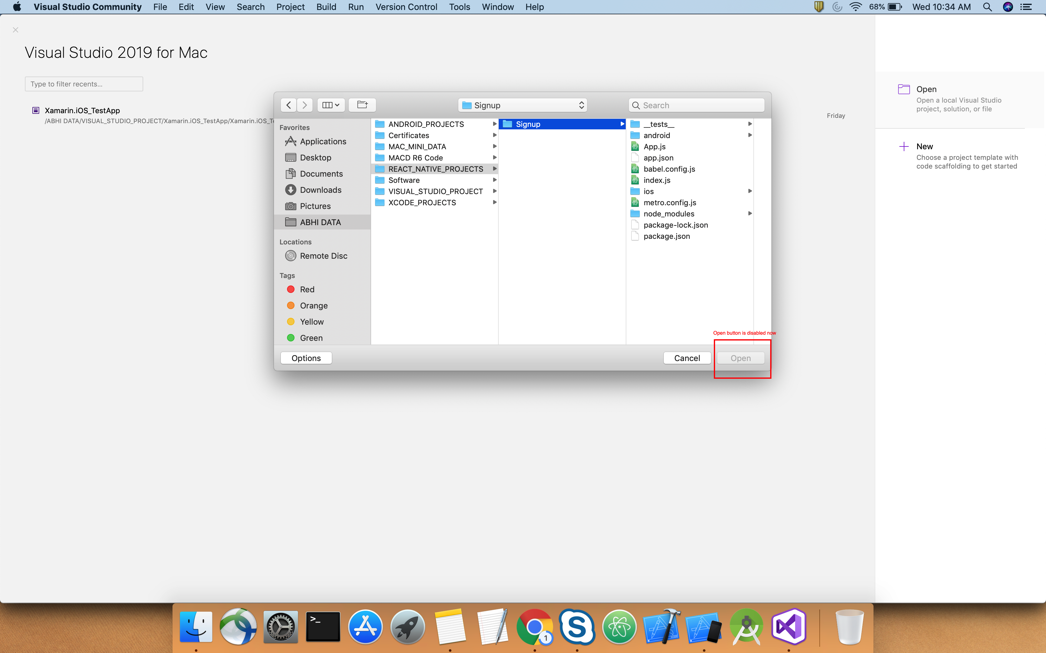
Task: Open the Tools menu
Action: (x=459, y=7)
